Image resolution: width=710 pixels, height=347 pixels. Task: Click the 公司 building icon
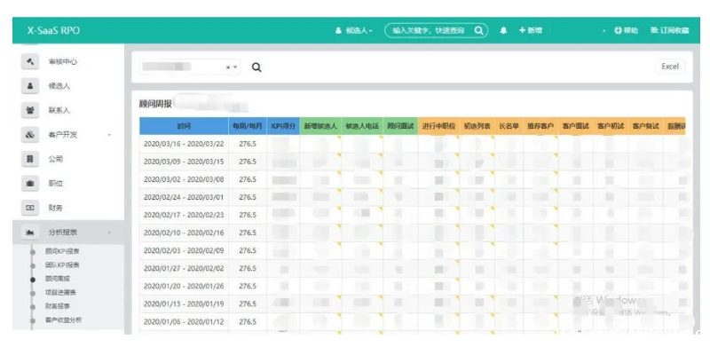pos(30,160)
